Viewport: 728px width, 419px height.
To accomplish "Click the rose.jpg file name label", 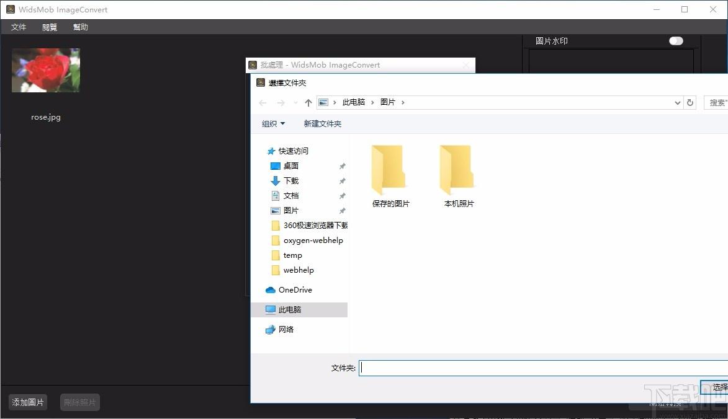I will click(45, 117).
